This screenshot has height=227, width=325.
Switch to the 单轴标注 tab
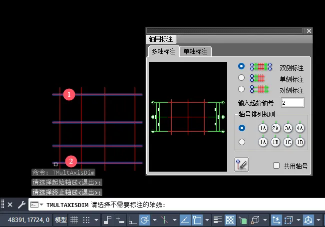click(195, 51)
